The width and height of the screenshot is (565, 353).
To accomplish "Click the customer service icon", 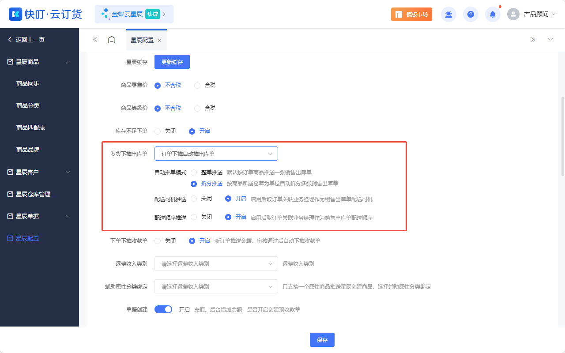I will click(448, 14).
